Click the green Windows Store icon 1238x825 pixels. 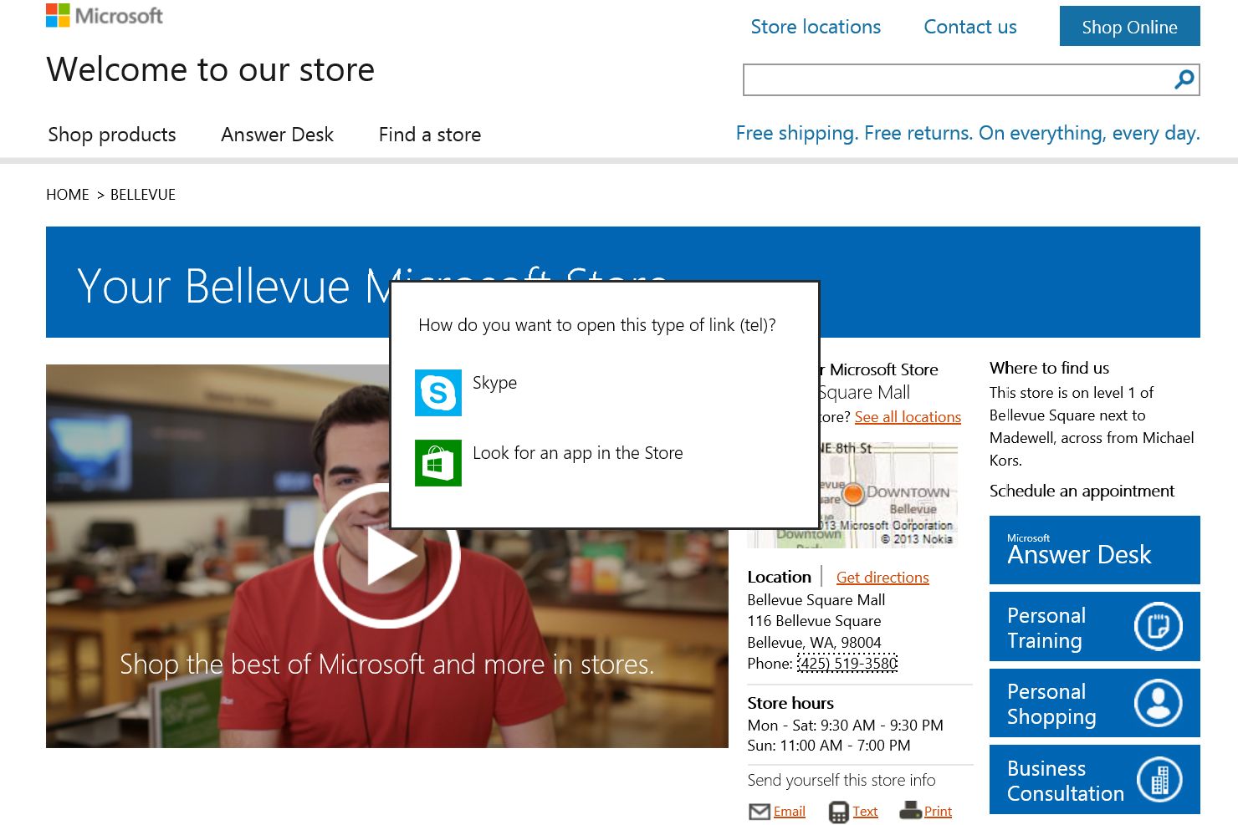[438, 462]
